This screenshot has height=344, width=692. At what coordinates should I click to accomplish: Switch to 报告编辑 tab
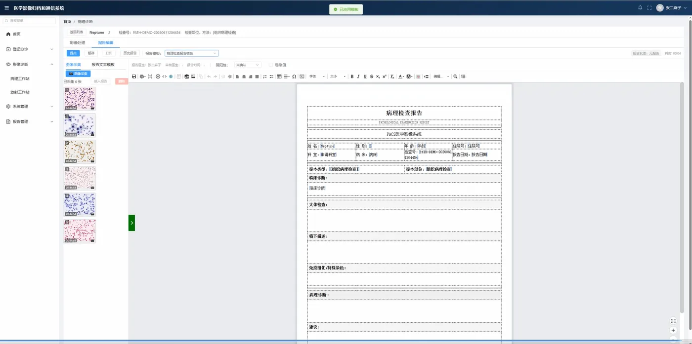(105, 43)
